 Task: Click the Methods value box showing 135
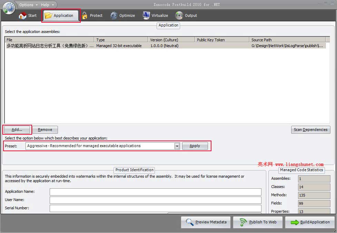pyautogui.click(x=314, y=195)
